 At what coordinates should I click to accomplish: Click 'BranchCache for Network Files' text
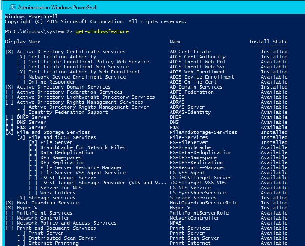point(83,147)
